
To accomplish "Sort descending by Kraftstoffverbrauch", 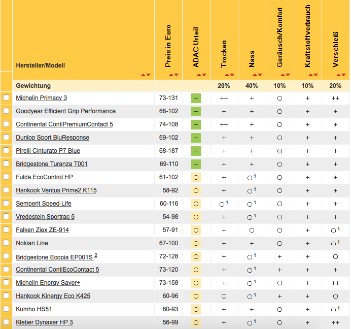I will point(315,75).
